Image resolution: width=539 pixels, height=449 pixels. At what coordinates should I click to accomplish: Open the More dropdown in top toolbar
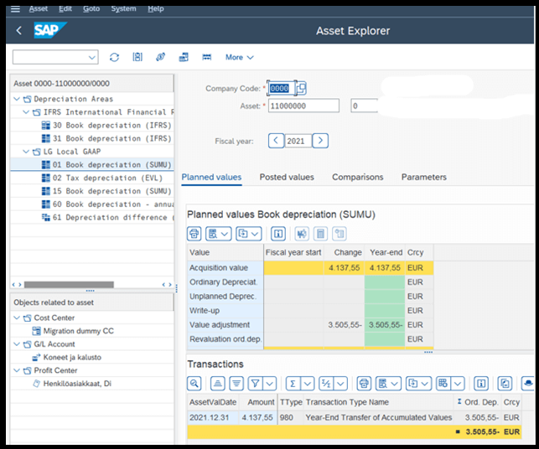point(239,57)
